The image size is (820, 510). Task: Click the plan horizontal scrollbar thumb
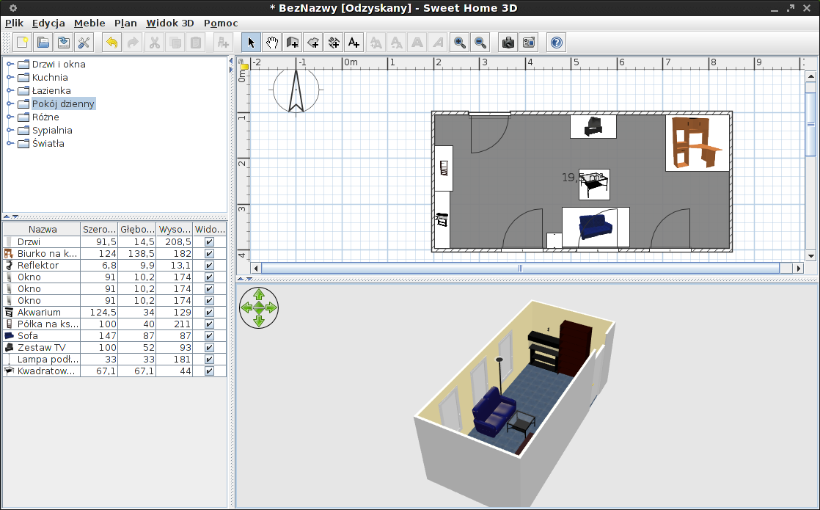tap(520, 269)
